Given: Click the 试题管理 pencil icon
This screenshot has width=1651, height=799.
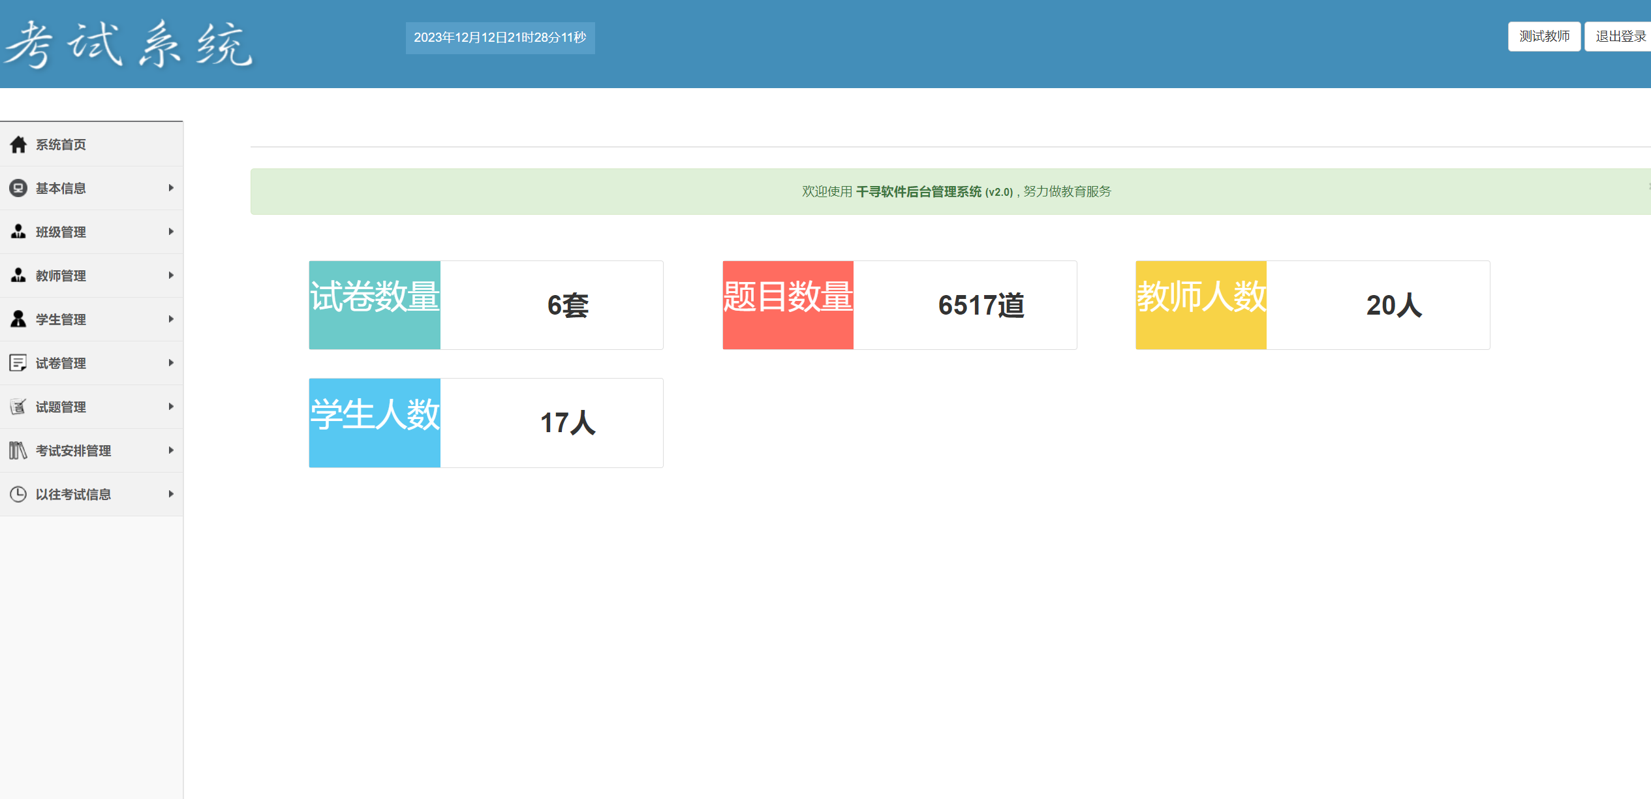Looking at the screenshot, I should click(18, 407).
